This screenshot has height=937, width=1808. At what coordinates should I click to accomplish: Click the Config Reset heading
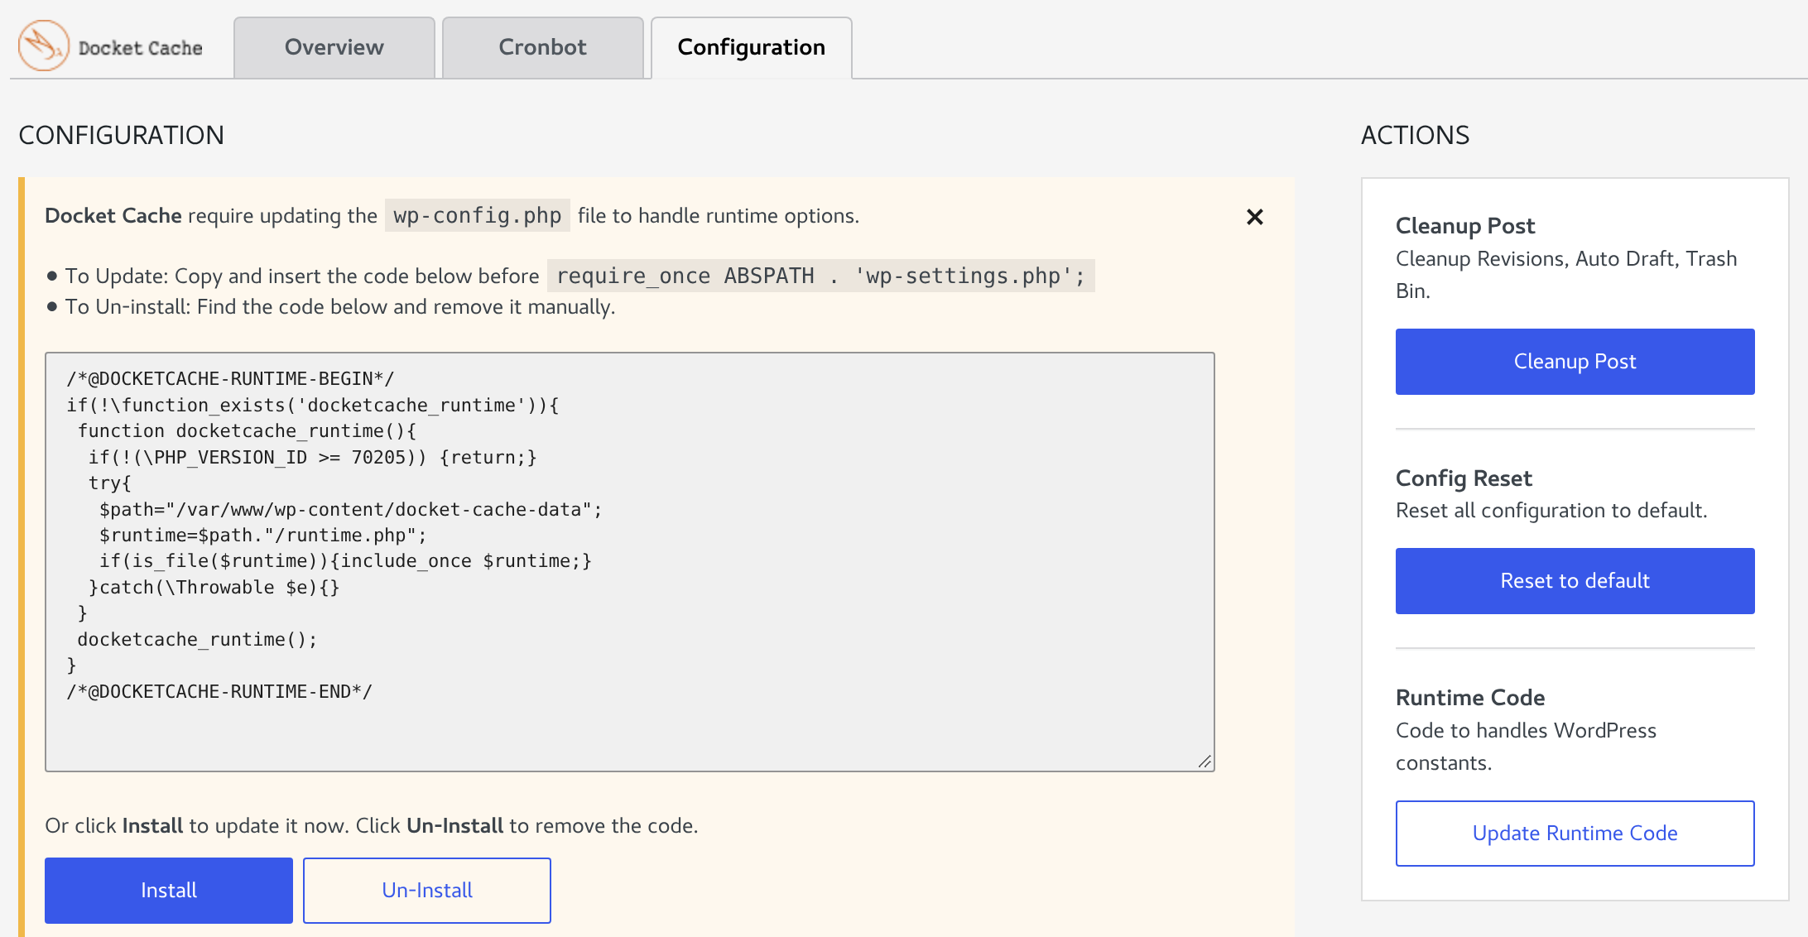point(1464,478)
